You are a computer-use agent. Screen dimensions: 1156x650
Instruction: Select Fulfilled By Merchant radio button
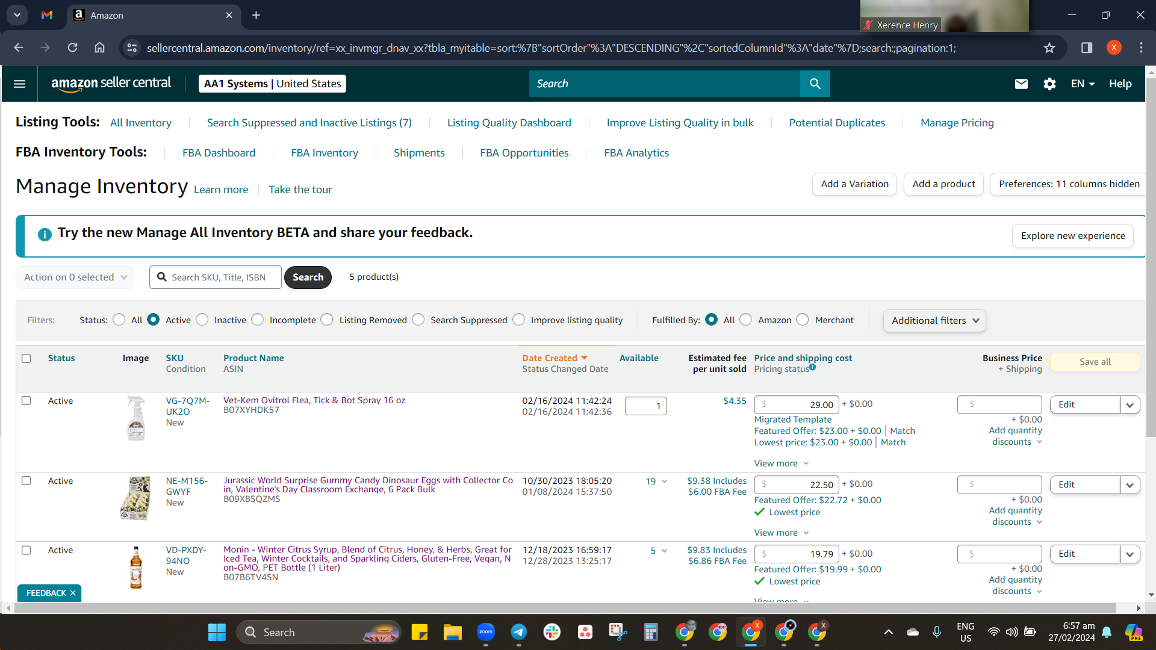pyautogui.click(x=803, y=320)
